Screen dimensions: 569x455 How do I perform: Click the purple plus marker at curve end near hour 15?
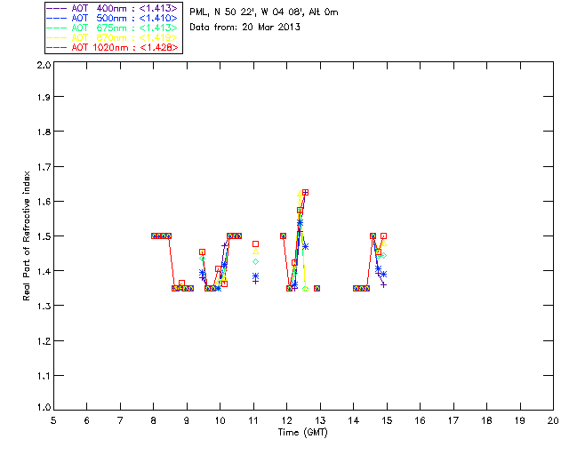383,285
